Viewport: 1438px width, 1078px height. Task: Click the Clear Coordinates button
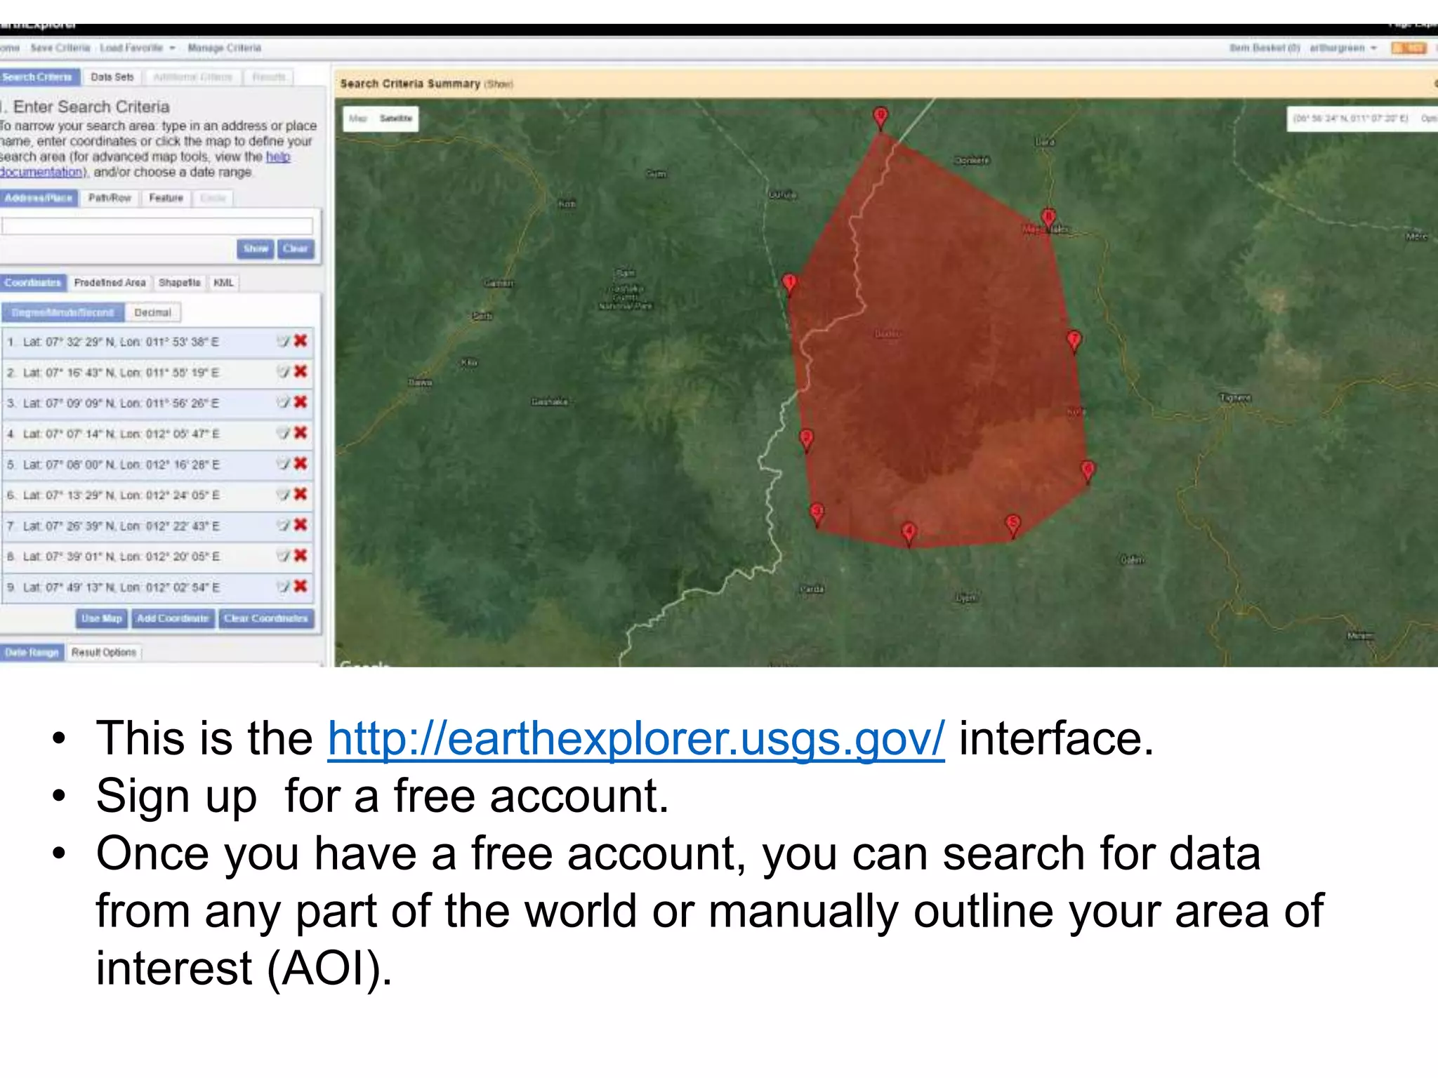pyautogui.click(x=266, y=618)
